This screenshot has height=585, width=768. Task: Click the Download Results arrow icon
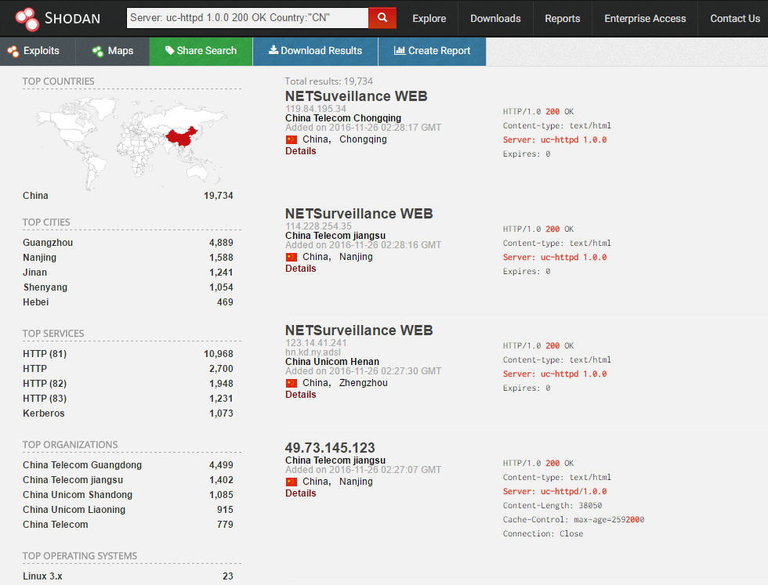click(x=274, y=50)
